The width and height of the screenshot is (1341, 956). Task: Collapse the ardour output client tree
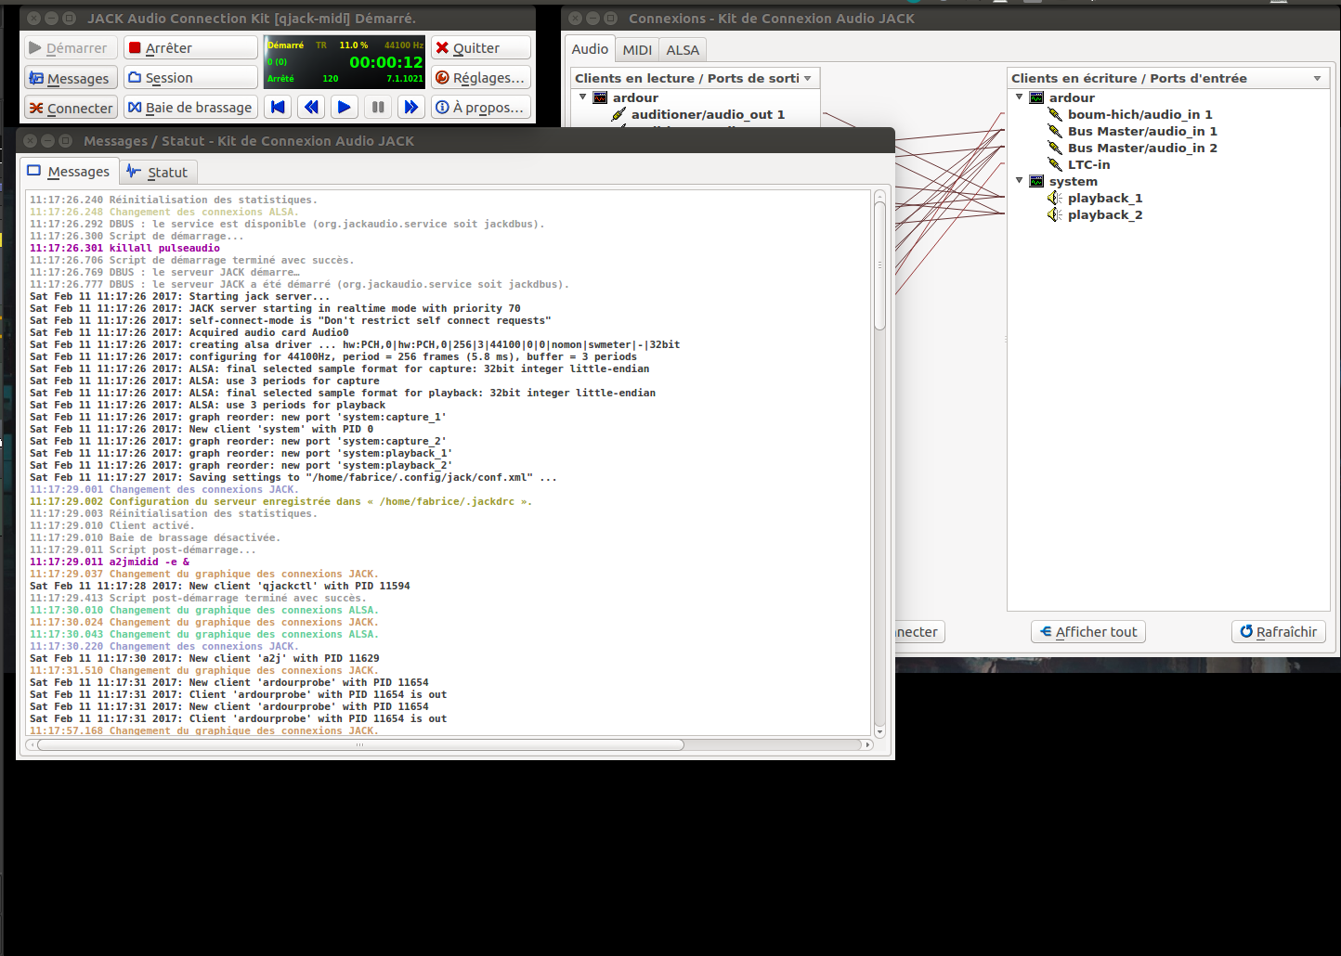pos(583,97)
